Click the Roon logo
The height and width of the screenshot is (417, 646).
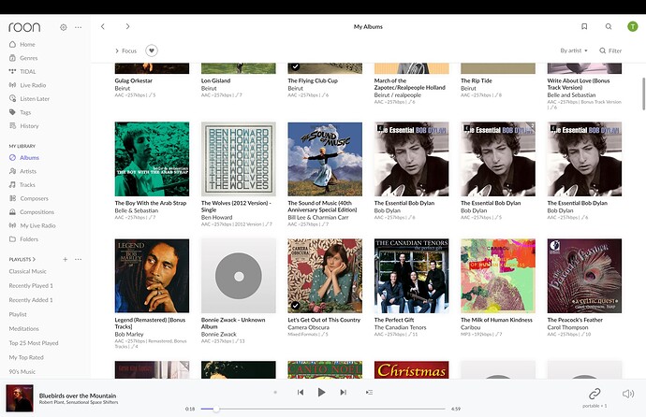(x=24, y=27)
